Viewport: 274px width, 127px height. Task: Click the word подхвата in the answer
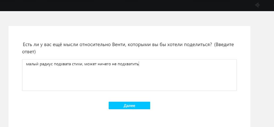tap(62, 64)
